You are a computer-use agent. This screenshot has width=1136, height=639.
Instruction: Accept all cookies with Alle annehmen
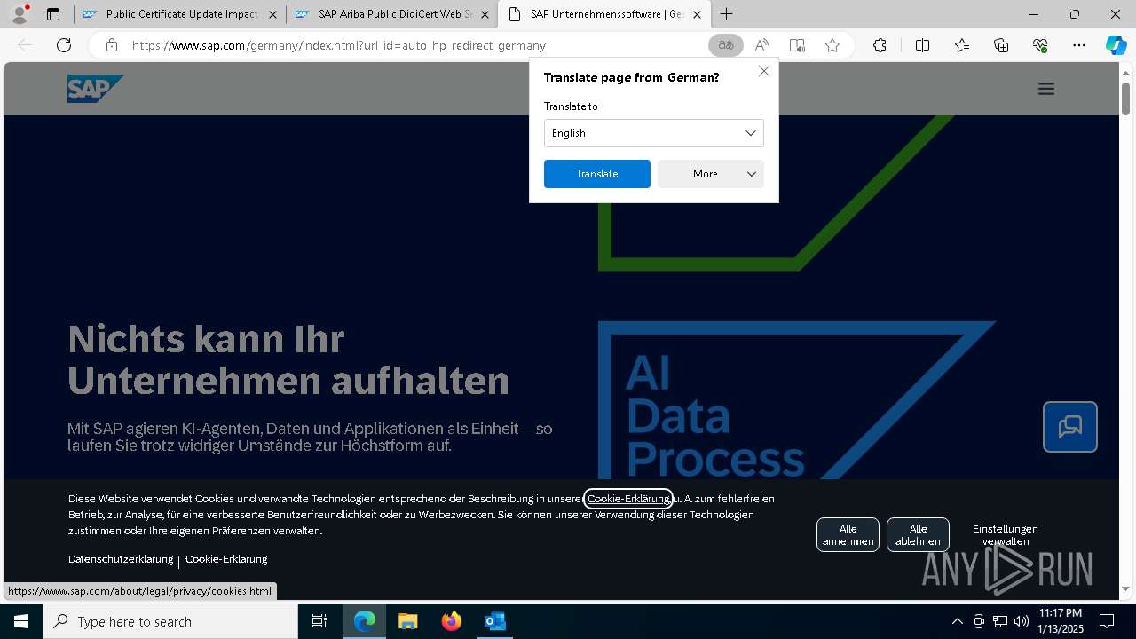[848, 534]
